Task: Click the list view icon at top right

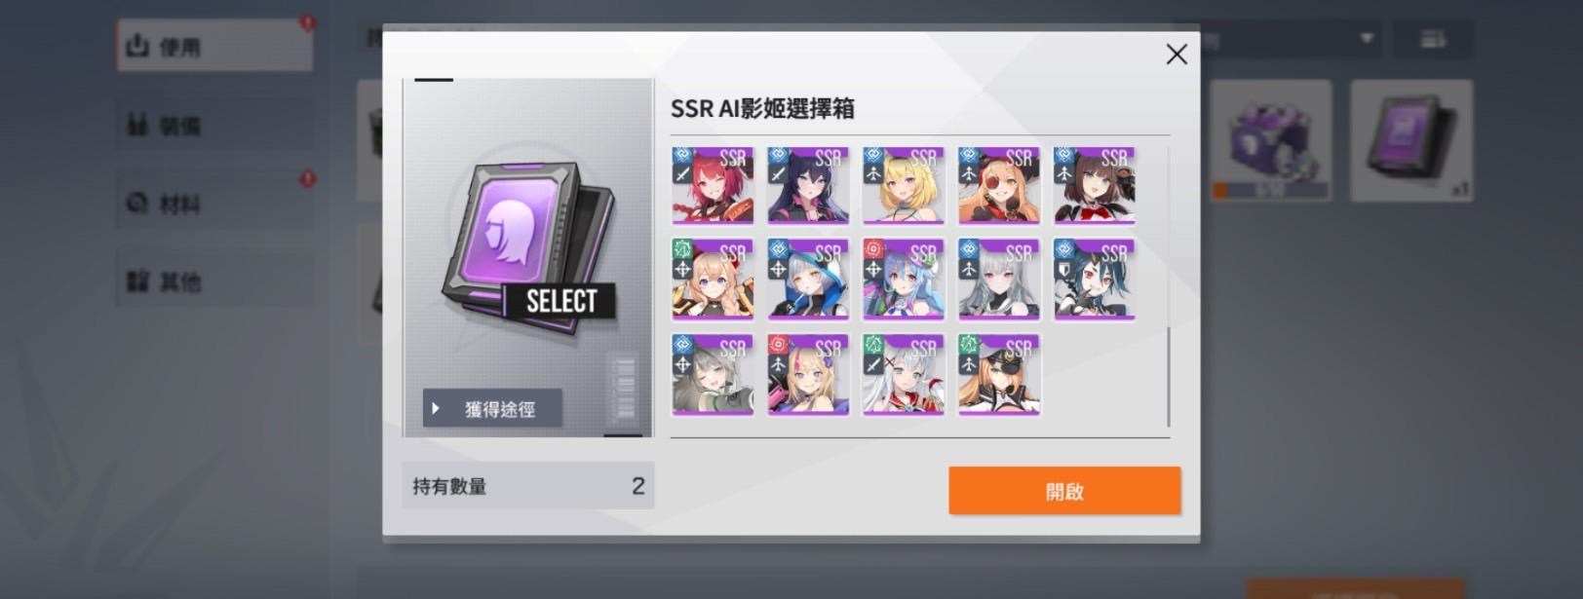Action: click(1432, 39)
